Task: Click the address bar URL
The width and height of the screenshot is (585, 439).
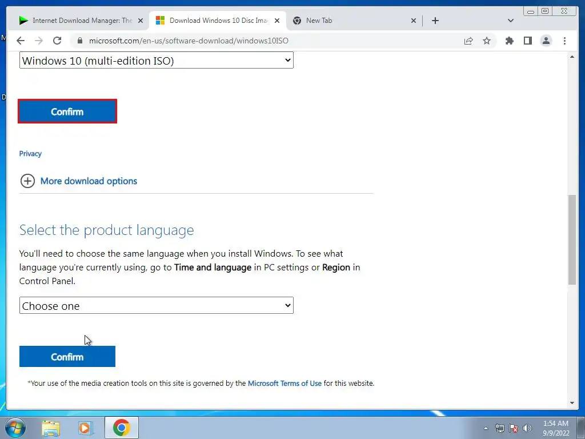Action: (x=189, y=41)
